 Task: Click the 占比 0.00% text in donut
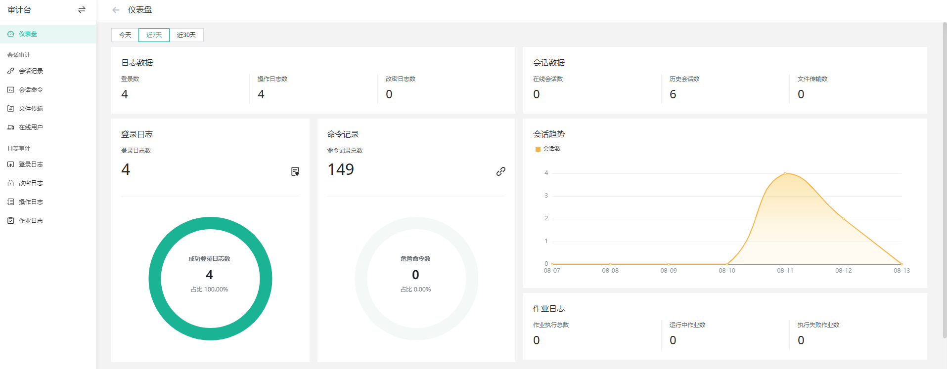coord(416,289)
